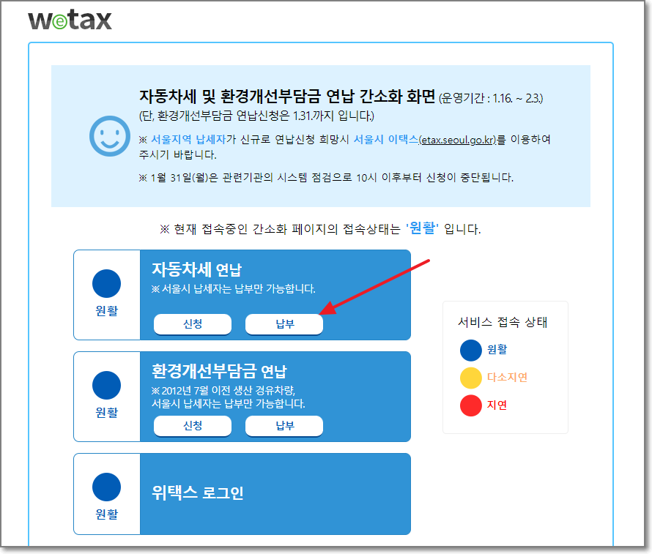
Task: Click 신청 under 환경개선부담금 연납
Action: (192, 426)
